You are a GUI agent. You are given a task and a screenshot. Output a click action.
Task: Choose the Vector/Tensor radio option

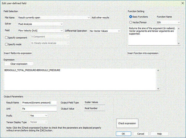click(131, 22)
